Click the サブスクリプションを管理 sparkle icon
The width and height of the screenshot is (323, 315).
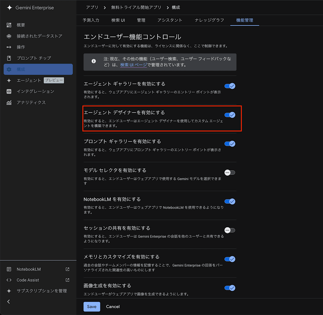pyautogui.click(x=9, y=291)
